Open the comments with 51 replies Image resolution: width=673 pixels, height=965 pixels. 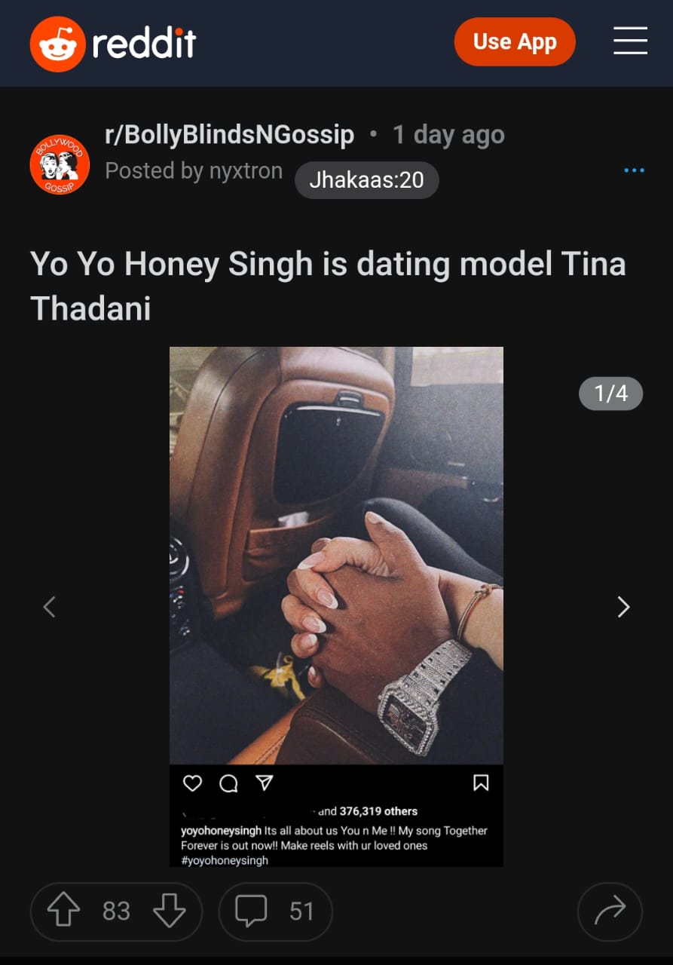[275, 911]
